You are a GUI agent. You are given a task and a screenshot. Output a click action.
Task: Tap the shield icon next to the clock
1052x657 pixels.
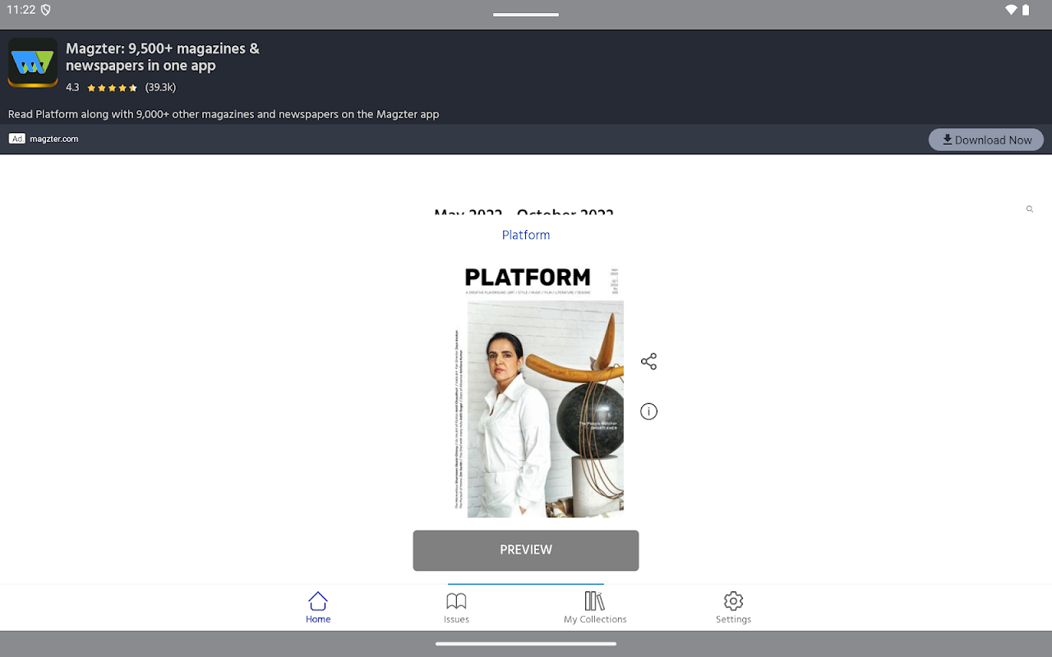tap(46, 10)
